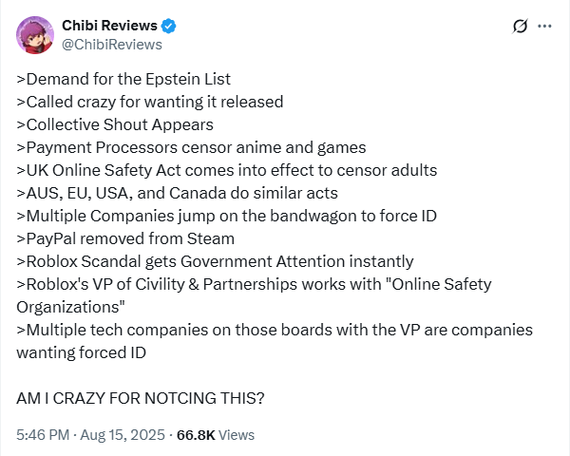Viewport: 570px width, 456px height.
Task: Click the Grok explain-post icon
Action: pos(521,27)
